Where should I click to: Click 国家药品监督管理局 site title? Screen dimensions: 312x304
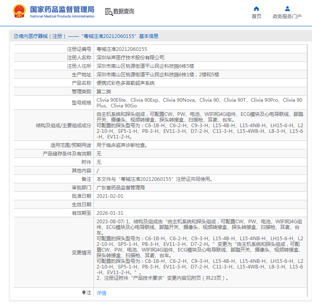click(62, 9)
